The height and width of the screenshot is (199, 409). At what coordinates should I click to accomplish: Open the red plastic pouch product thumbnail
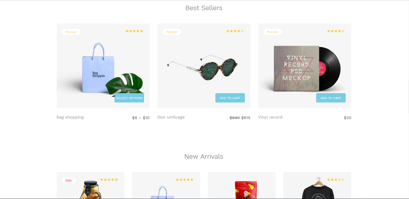[x=246, y=190]
